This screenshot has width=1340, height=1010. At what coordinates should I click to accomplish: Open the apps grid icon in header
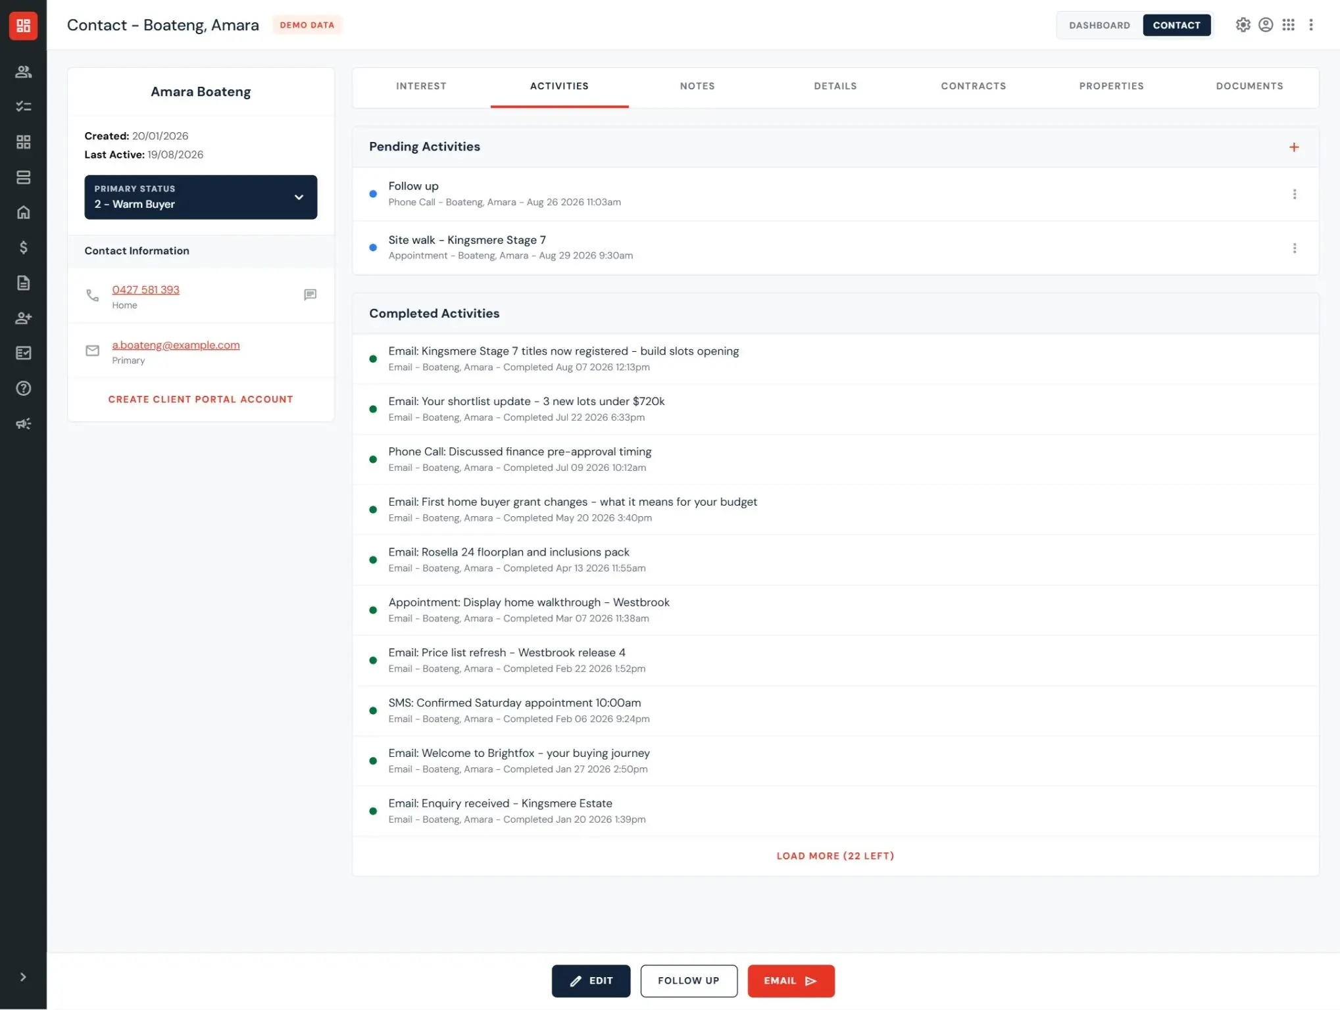coord(1288,25)
